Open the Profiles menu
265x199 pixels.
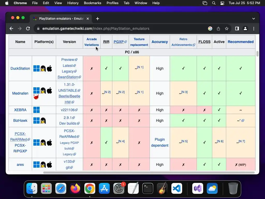(112, 3)
